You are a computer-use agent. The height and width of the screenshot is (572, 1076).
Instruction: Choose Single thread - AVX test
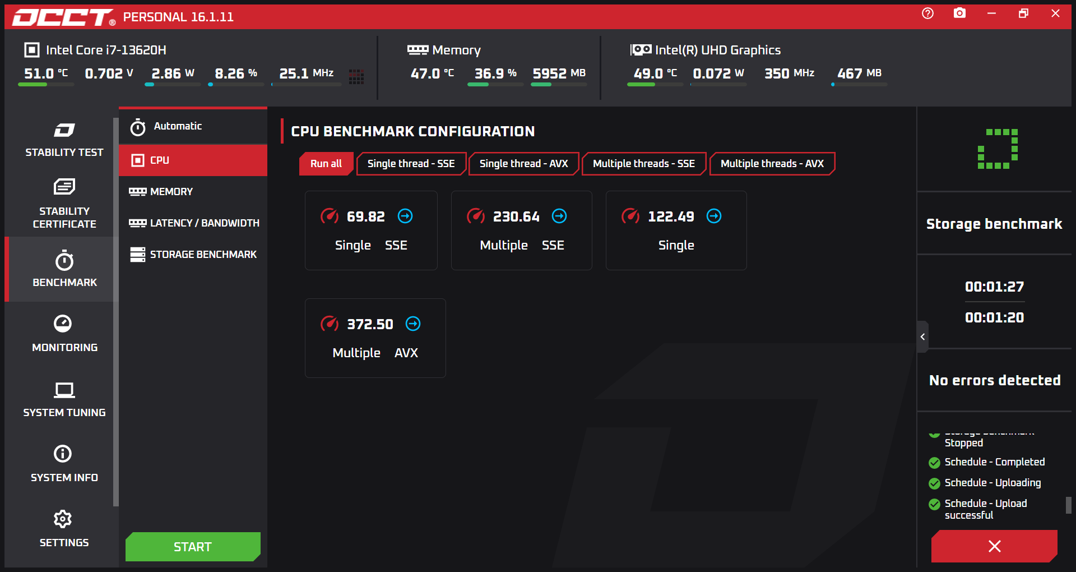pyautogui.click(x=523, y=164)
